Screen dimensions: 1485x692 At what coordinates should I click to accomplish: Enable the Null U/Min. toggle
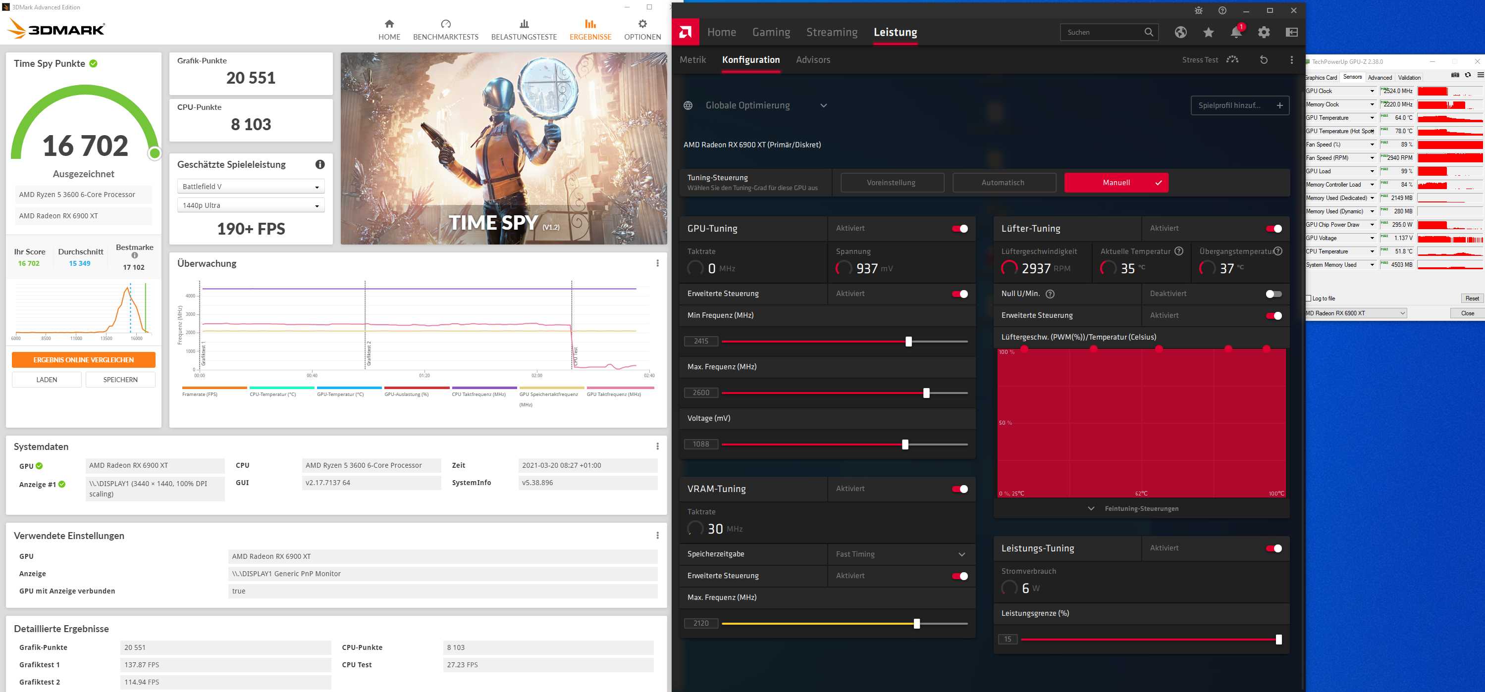click(x=1273, y=294)
